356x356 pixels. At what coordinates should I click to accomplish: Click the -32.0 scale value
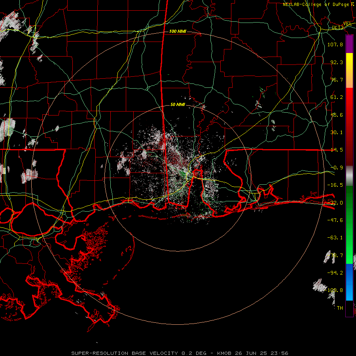coord(335,203)
